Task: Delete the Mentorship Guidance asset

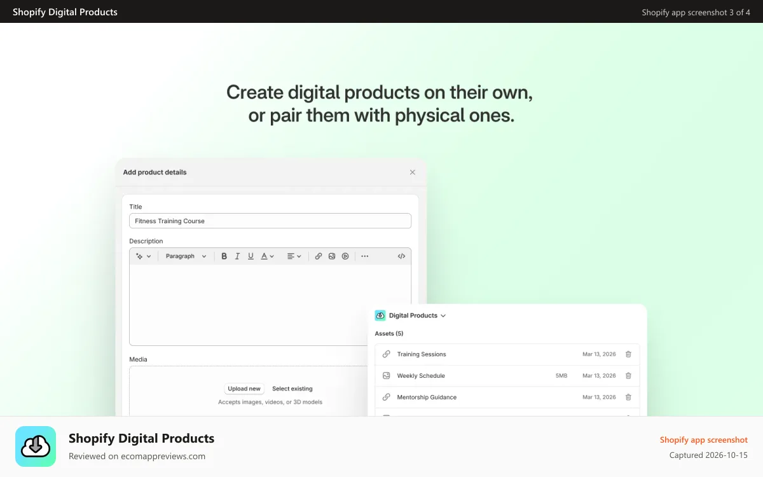Action: [628, 397]
